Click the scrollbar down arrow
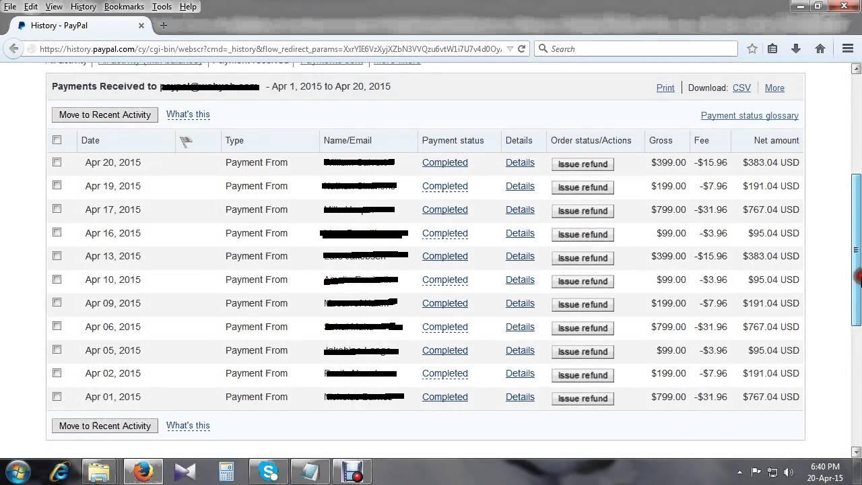The width and height of the screenshot is (862, 485). [857, 452]
